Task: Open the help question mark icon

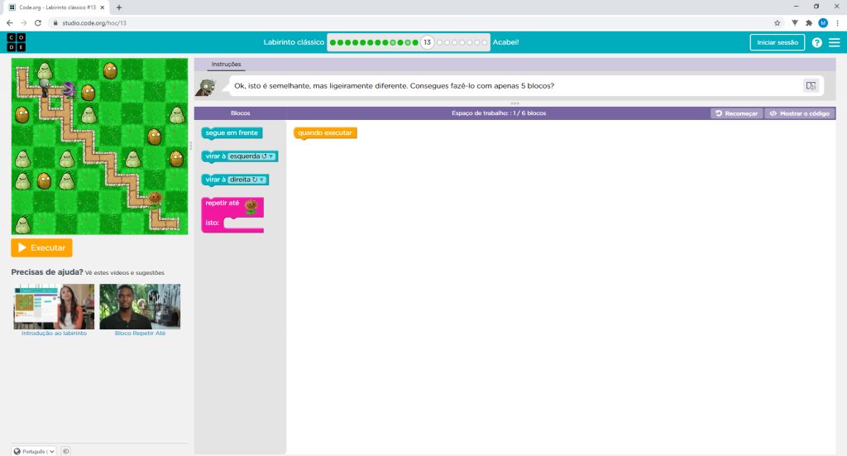Action: 816,42
